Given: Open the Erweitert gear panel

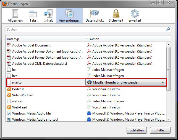Looking at the screenshot, I should tap(135, 15).
